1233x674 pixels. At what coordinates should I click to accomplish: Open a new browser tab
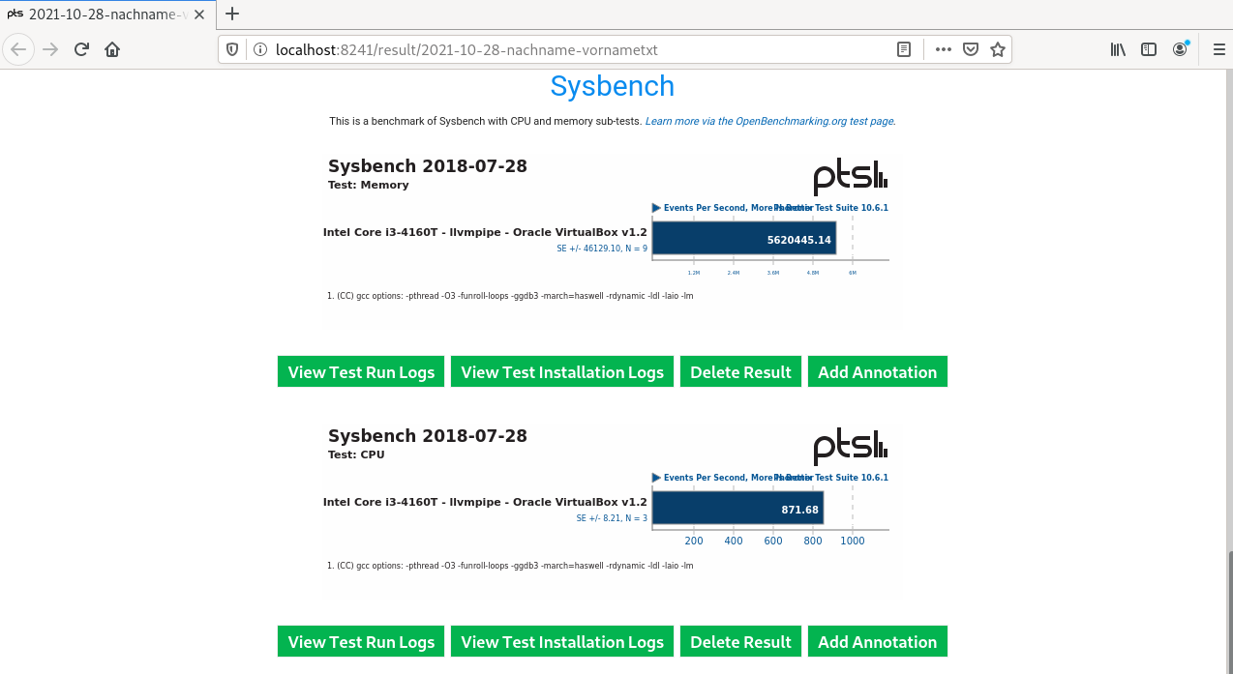point(232,14)
